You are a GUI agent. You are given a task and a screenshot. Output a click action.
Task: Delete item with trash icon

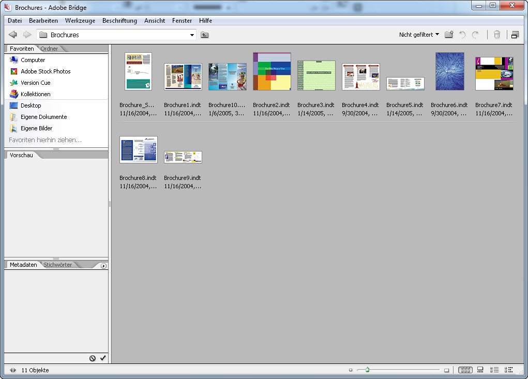point(497,34)
